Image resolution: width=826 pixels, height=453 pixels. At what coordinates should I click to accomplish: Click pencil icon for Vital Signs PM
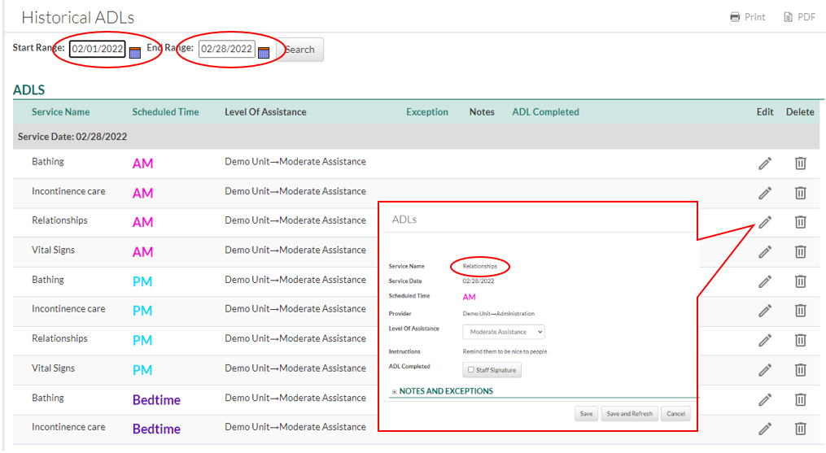[764, 370]
